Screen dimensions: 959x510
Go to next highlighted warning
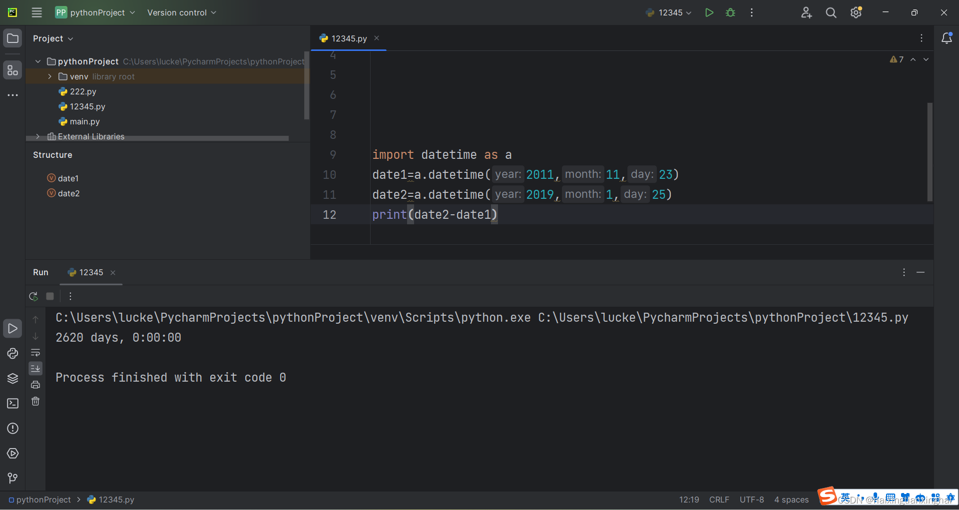click(x=926, y=59)
